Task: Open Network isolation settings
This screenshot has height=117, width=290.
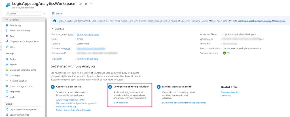Action: click(x=18, y=81)
